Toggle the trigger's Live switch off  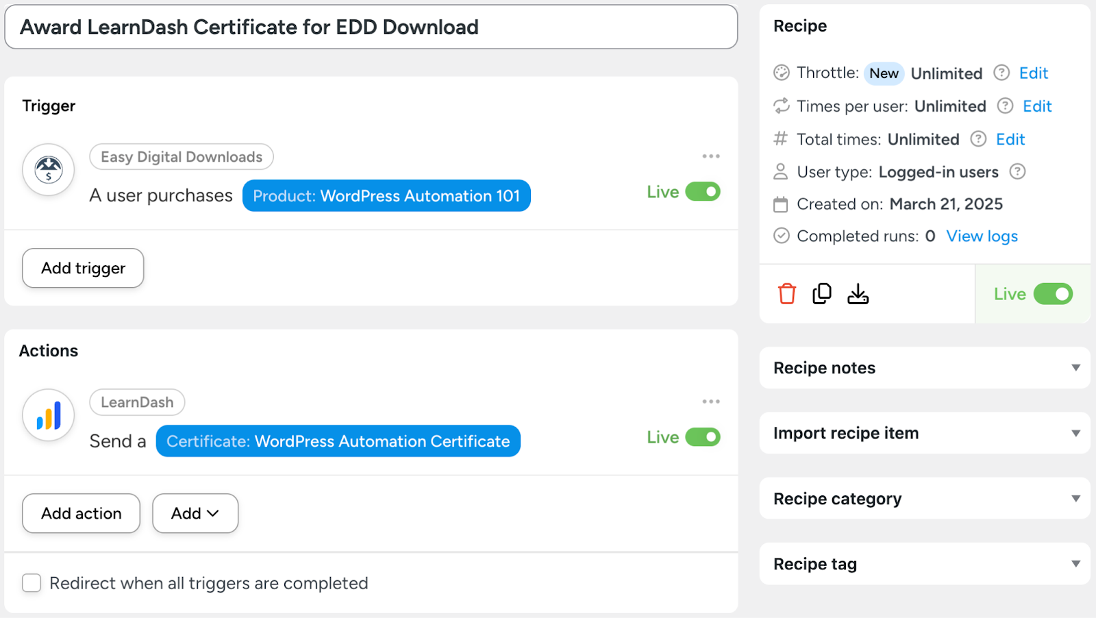703,192
